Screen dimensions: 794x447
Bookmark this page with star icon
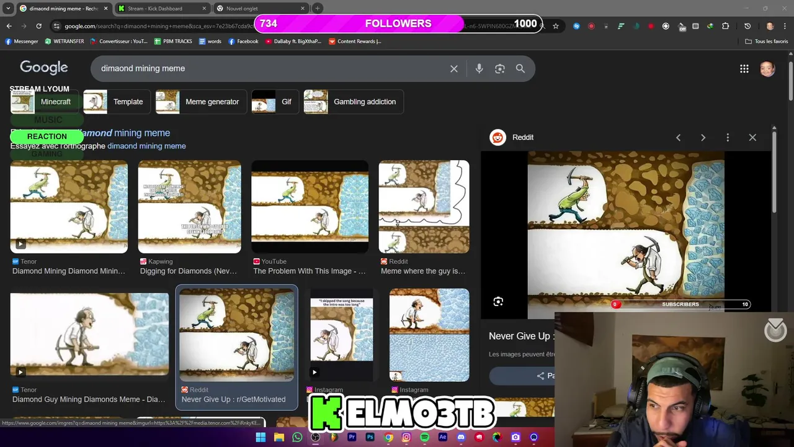pos(556,26)
